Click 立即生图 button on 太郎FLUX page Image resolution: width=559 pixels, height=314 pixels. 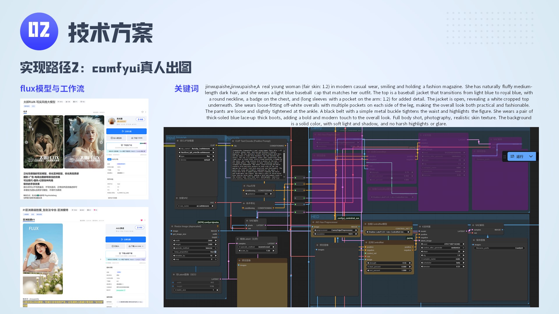pos(126,131)
